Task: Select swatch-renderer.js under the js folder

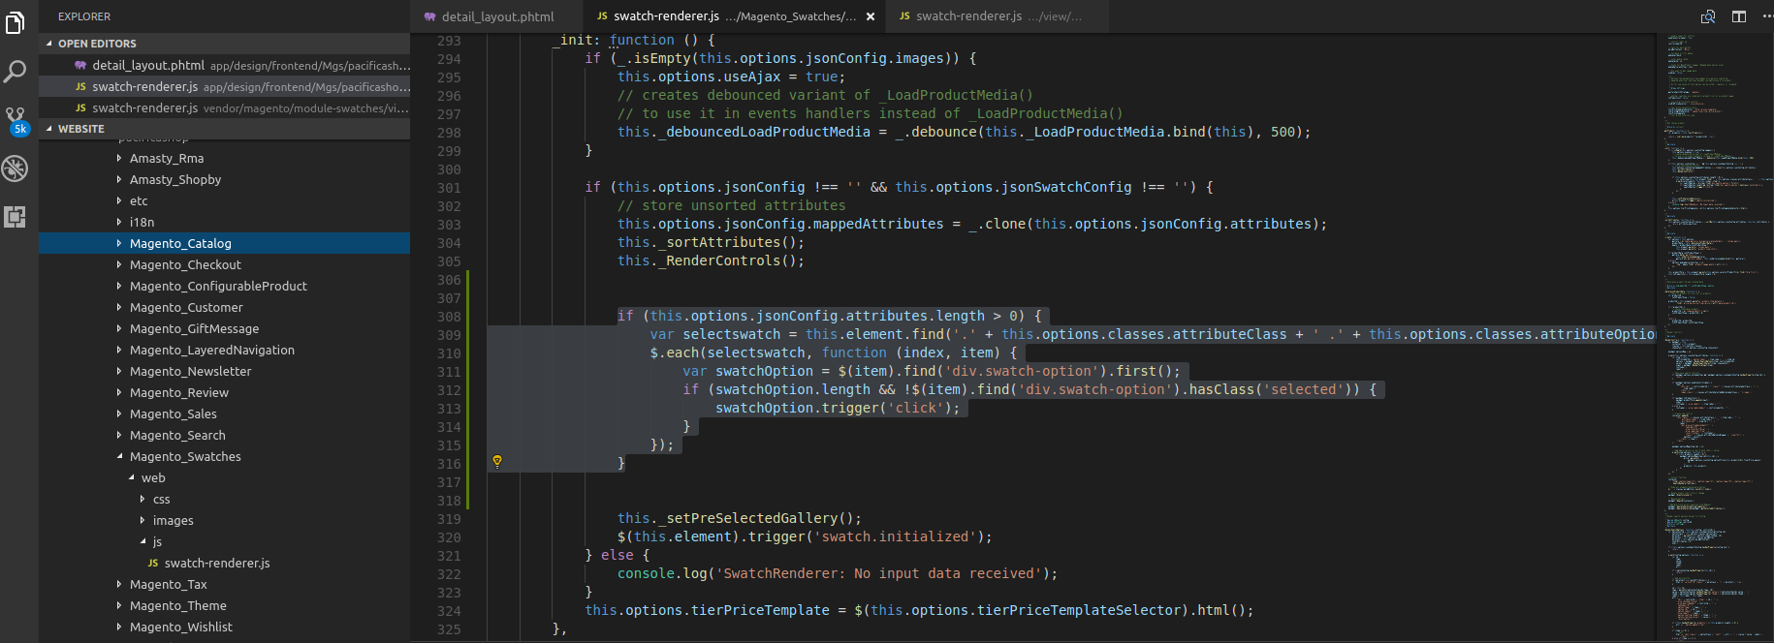Action: click(216, 563)
